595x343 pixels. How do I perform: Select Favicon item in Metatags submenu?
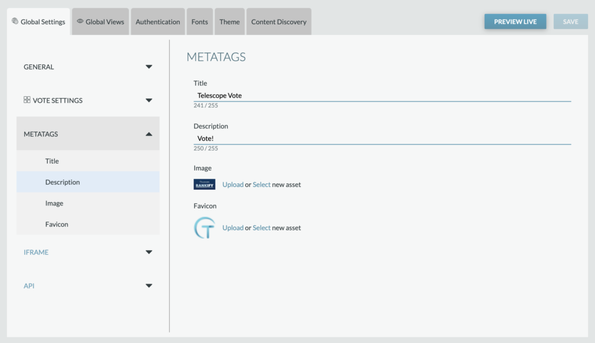88,225
